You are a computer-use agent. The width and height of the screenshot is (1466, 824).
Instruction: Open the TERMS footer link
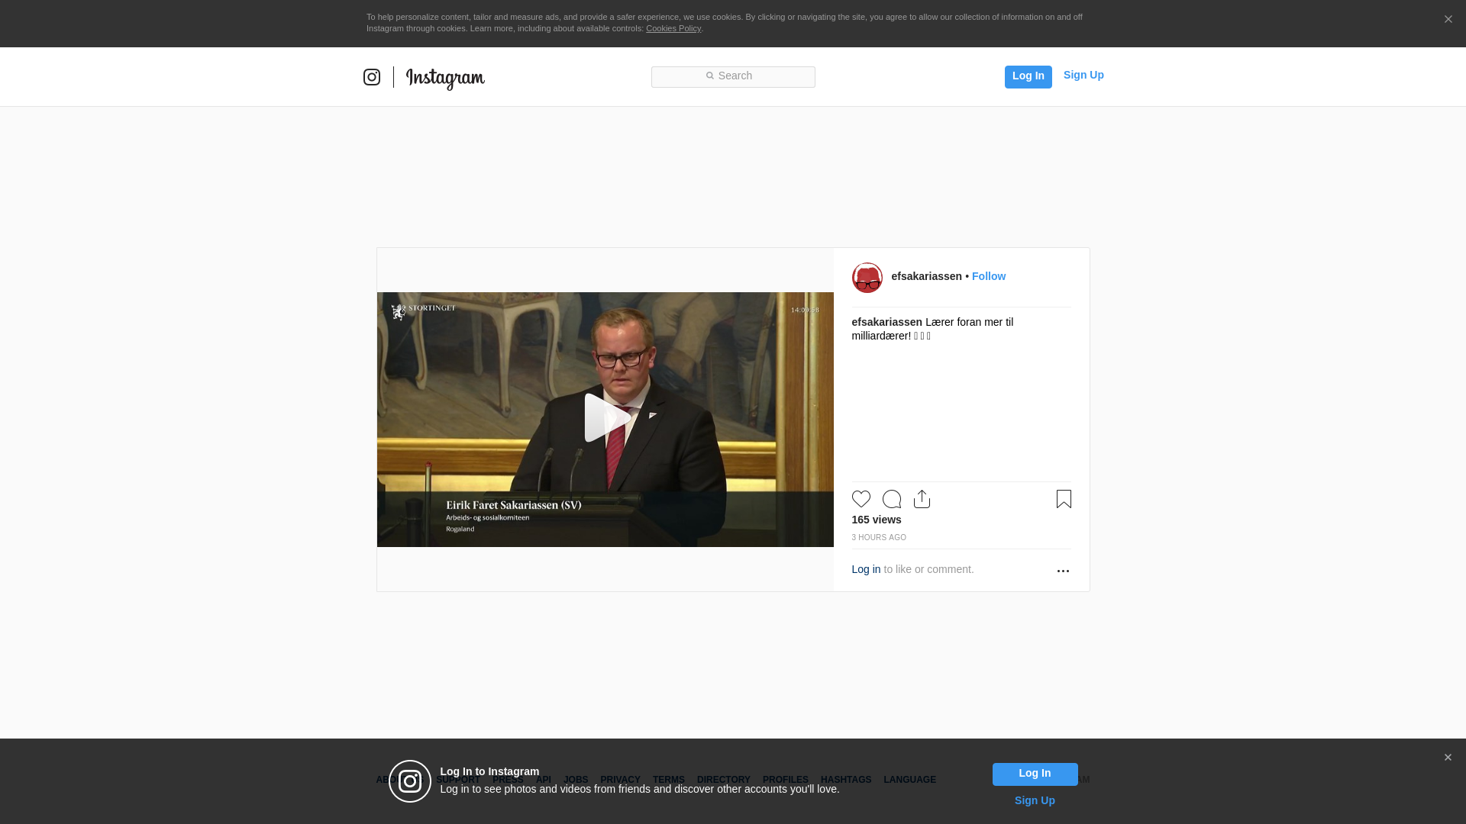pos(668,780)
